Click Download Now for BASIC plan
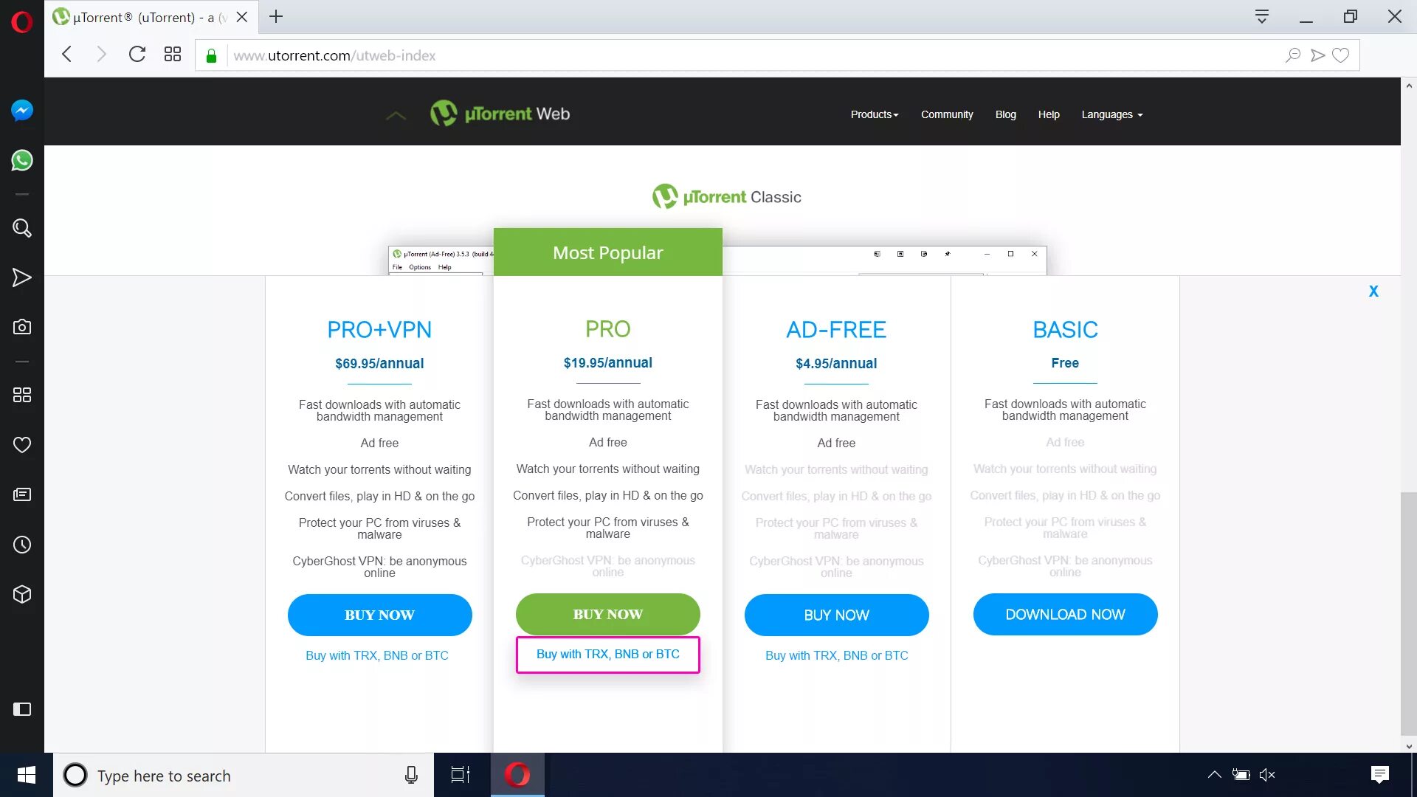The image size is (1417, 797). pyautogui.click(x=1065, y=615)
